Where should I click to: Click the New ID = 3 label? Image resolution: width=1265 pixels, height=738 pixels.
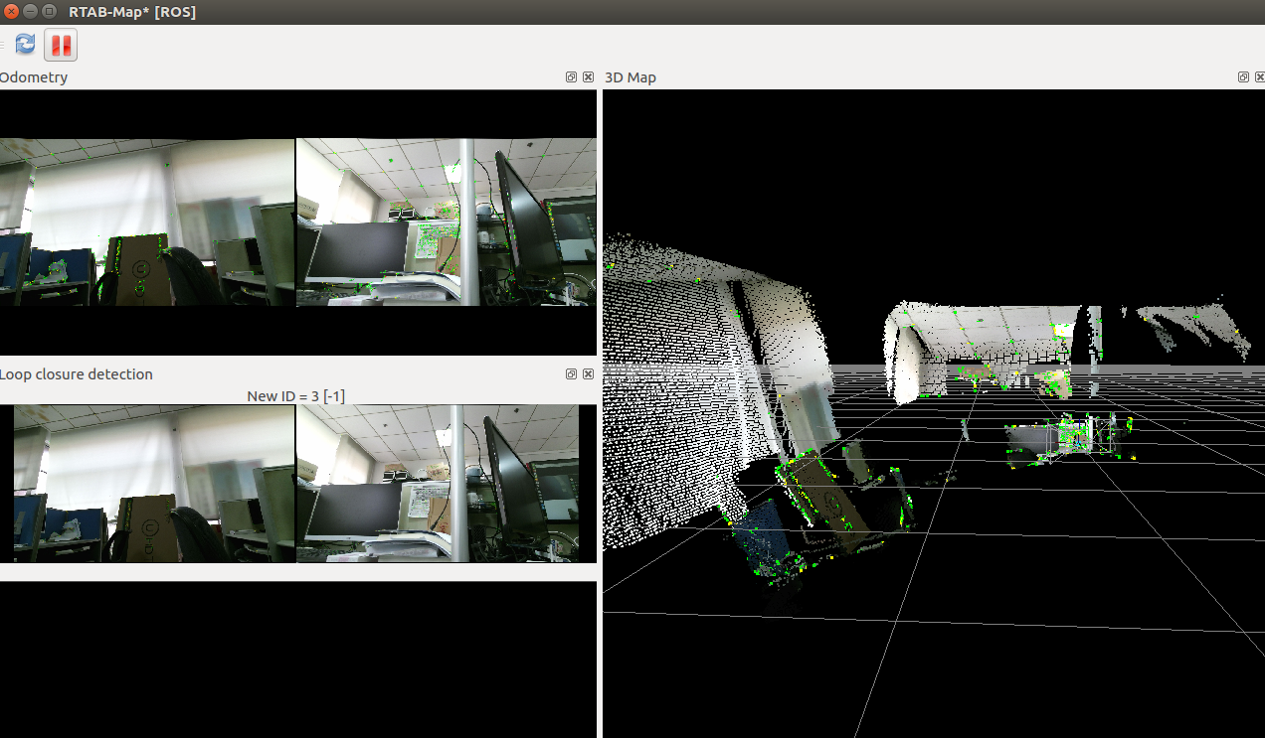pos(295,396)
